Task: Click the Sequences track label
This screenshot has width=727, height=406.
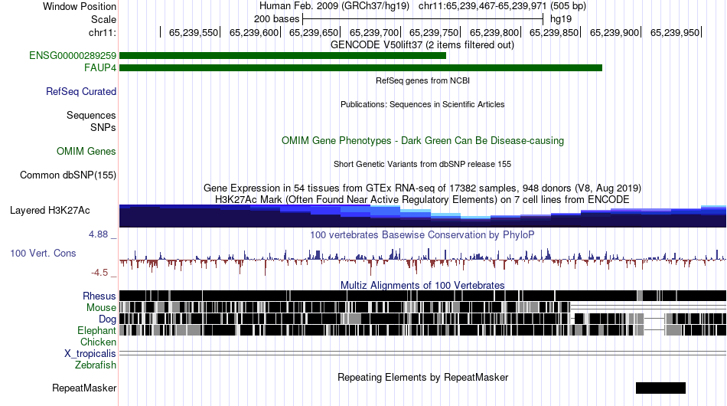Action: click(x=91, y=115)
